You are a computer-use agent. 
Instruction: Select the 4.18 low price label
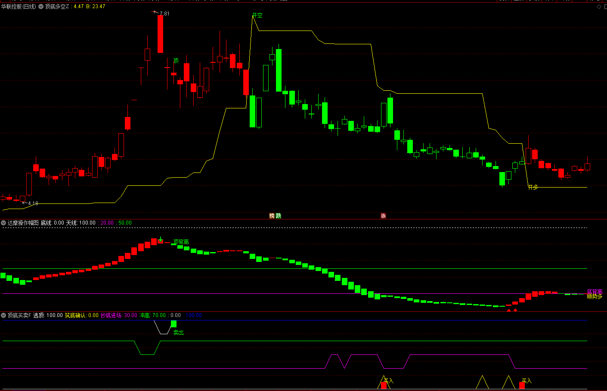click(33, 203)
